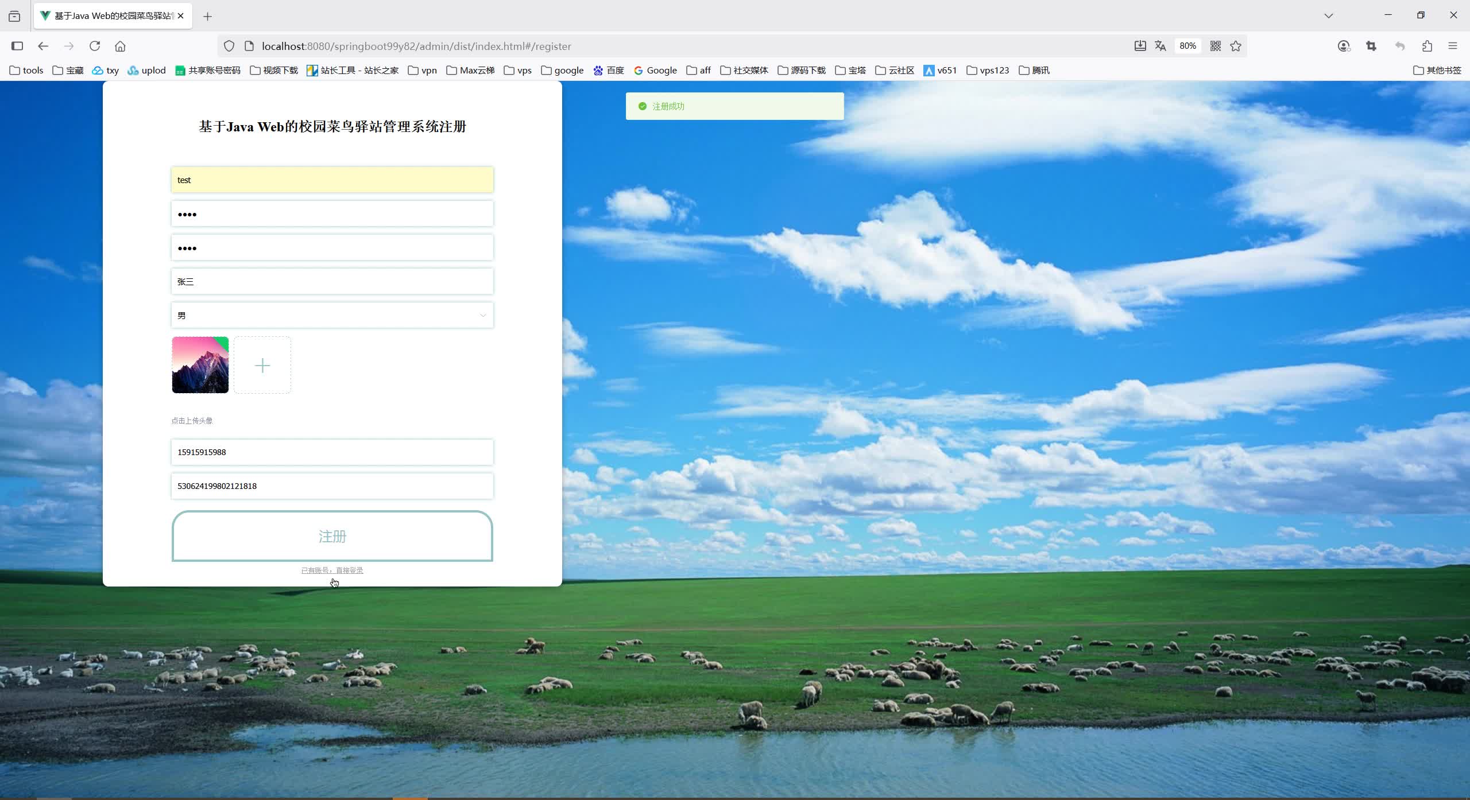Open the browser account profile icon
Image resolution: width=1470 pixels, height=800 pixels.
coord(1344,46)
